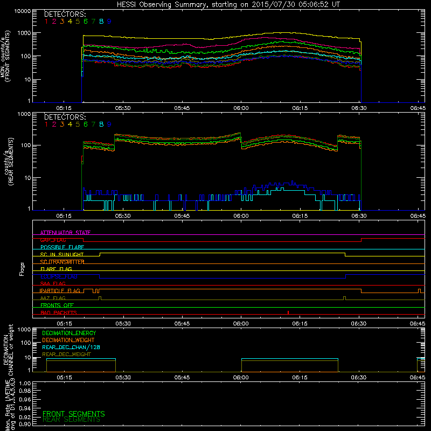Screen dimensions: 431x431
Task: Click the HESSI Observing Summary title text
Action: point(228,4)
